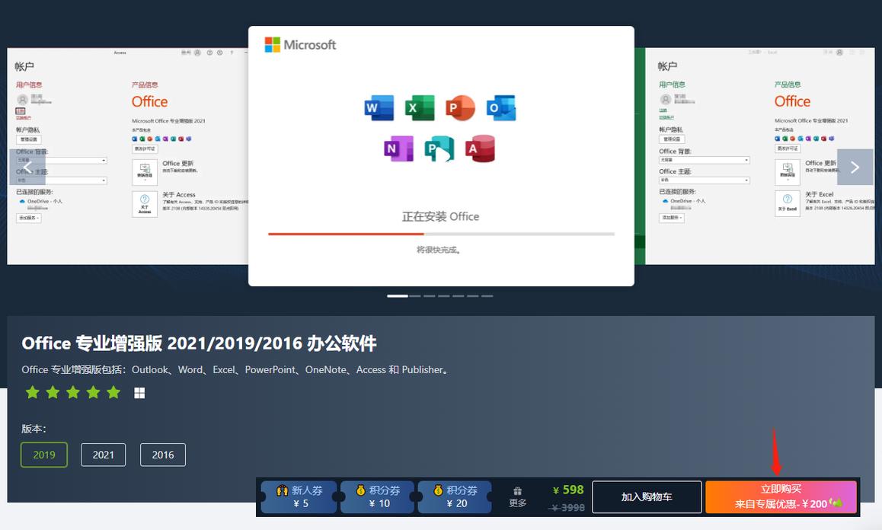Click the Word icon in the installer slide
Screen dimensions: 882x530
(379, 107)
